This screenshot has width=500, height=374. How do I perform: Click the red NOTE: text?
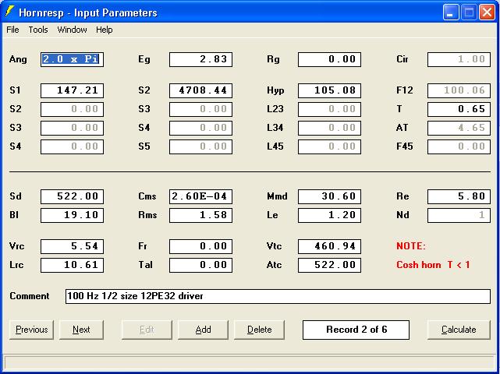coord(411,246)
